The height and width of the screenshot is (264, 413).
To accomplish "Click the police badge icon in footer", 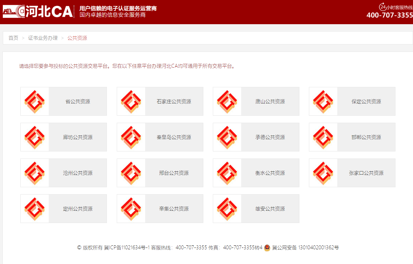I will coord(267,248).
